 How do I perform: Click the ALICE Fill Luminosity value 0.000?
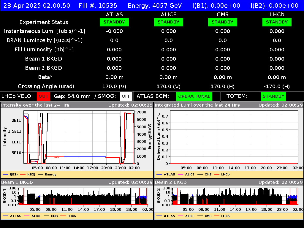169,50
